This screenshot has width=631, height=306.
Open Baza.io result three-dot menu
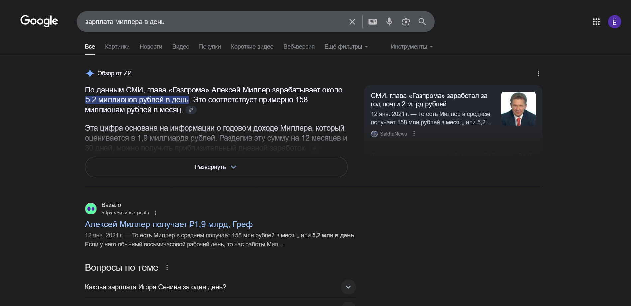click(x=155, y=213)
